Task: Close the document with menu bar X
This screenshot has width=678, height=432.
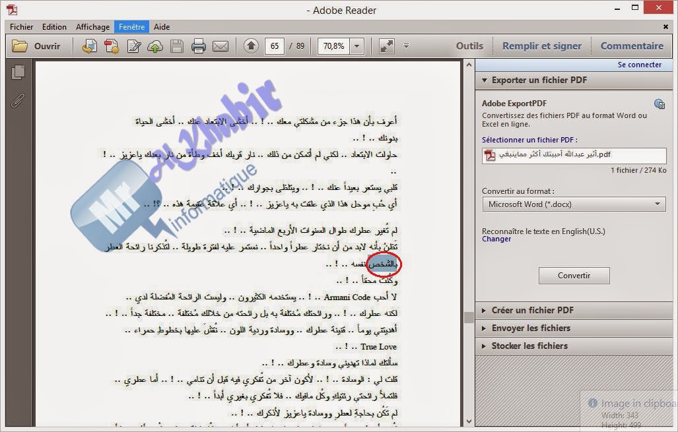Action: click(665, 27)
